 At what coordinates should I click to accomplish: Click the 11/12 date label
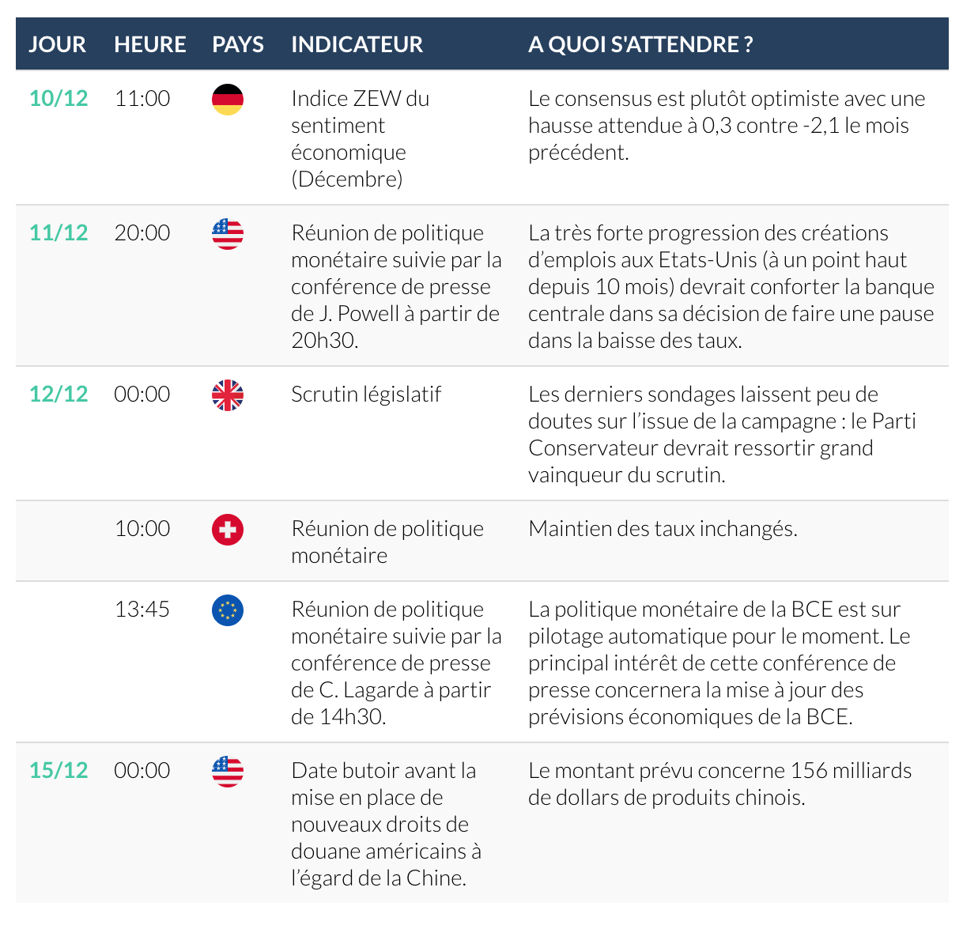click(x=59, y=233)
